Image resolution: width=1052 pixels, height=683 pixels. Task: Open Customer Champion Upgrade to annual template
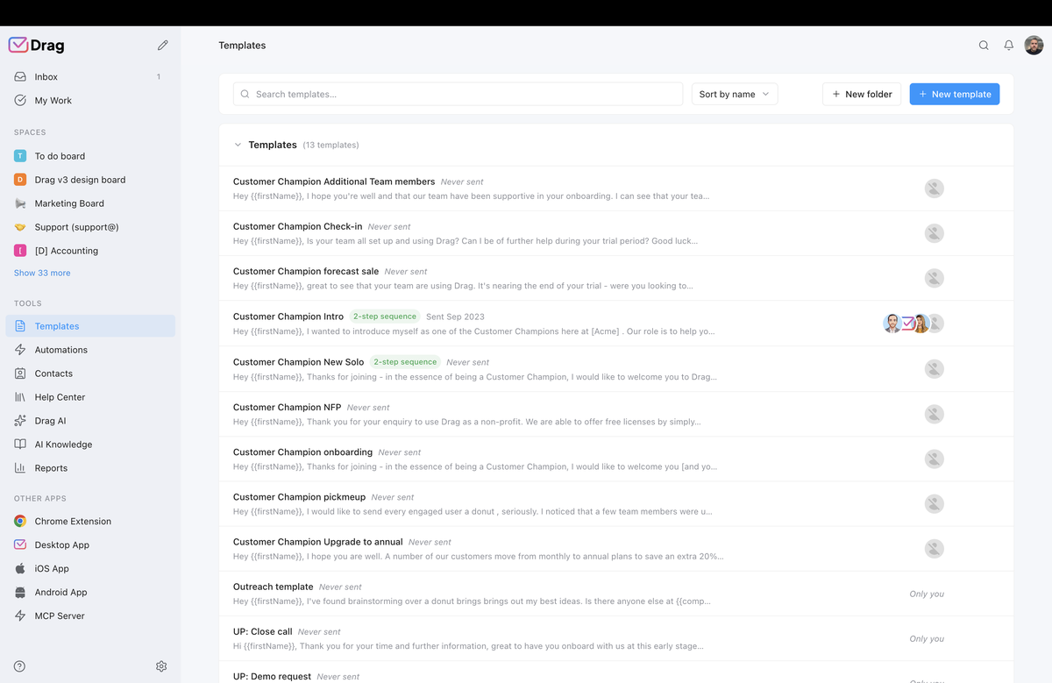point(616,549)
